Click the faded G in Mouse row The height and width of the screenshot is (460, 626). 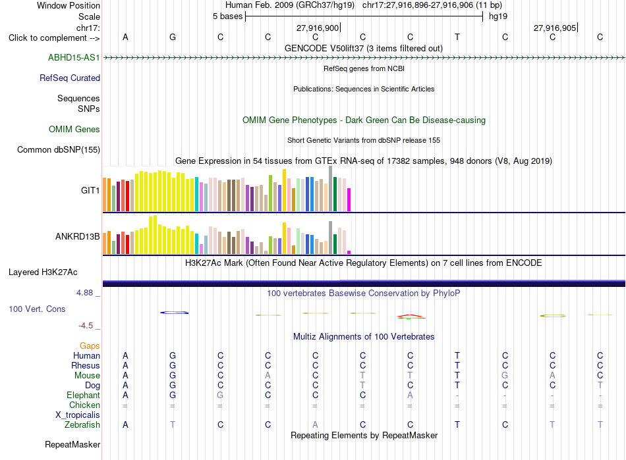[505, 375]
